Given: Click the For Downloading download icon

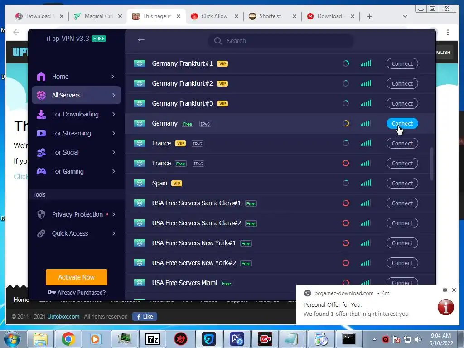Looking at the screenshot, I should [41, 114].
